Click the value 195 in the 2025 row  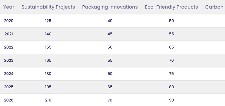coord(48,87)
